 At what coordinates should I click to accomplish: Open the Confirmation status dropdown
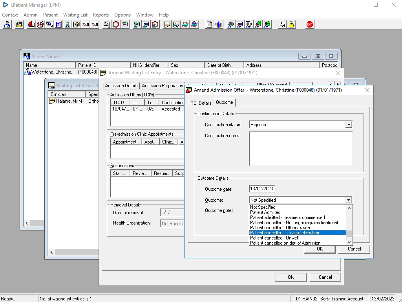pos(349,125)
